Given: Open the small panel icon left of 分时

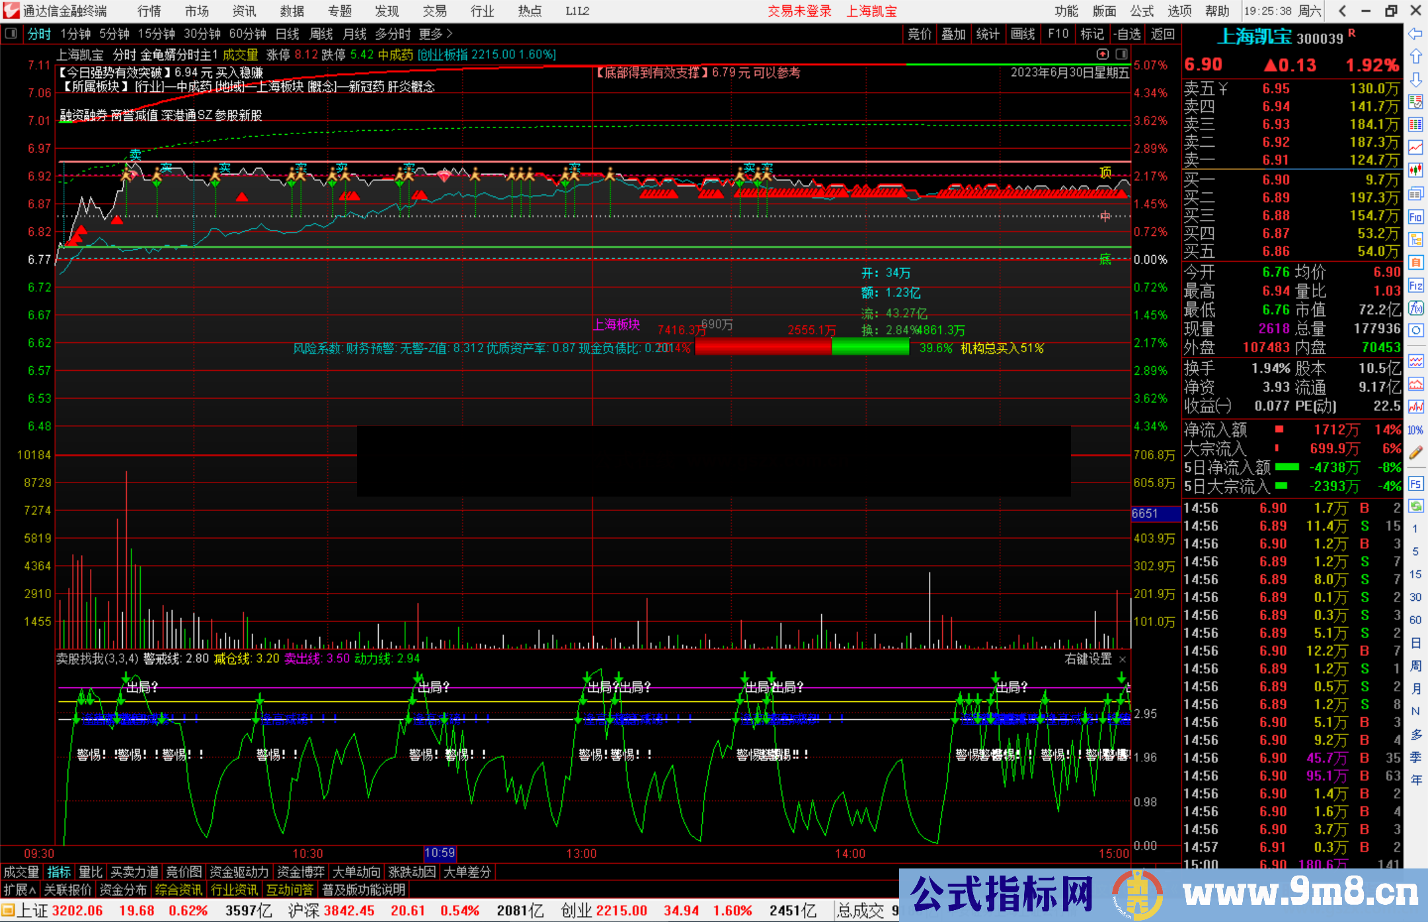Looking at the screenshot, I should 11,34.
